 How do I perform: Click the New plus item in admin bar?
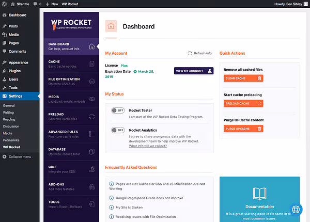tap(52, 4)
